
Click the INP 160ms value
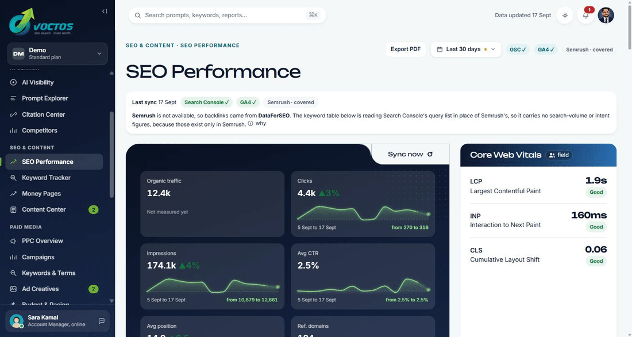coord(589,215)
